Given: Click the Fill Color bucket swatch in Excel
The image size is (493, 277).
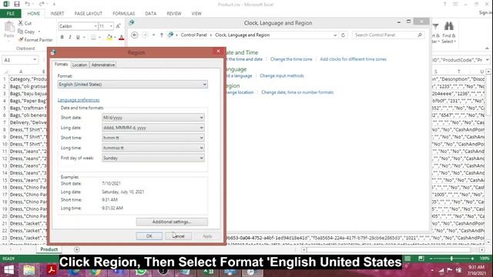Looking at the screenshot, I should [109, 38].
